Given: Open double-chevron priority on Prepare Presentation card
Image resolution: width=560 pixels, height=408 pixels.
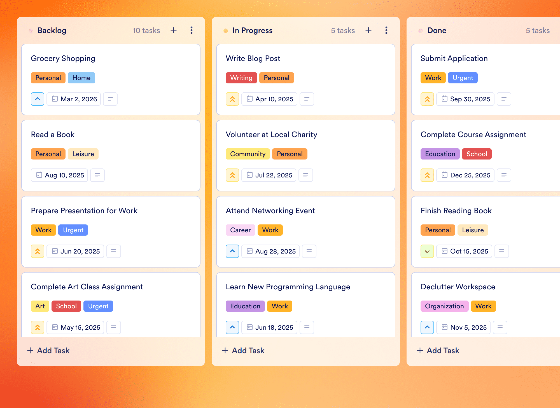Looking at the screenshot, I should coord(38,251).
